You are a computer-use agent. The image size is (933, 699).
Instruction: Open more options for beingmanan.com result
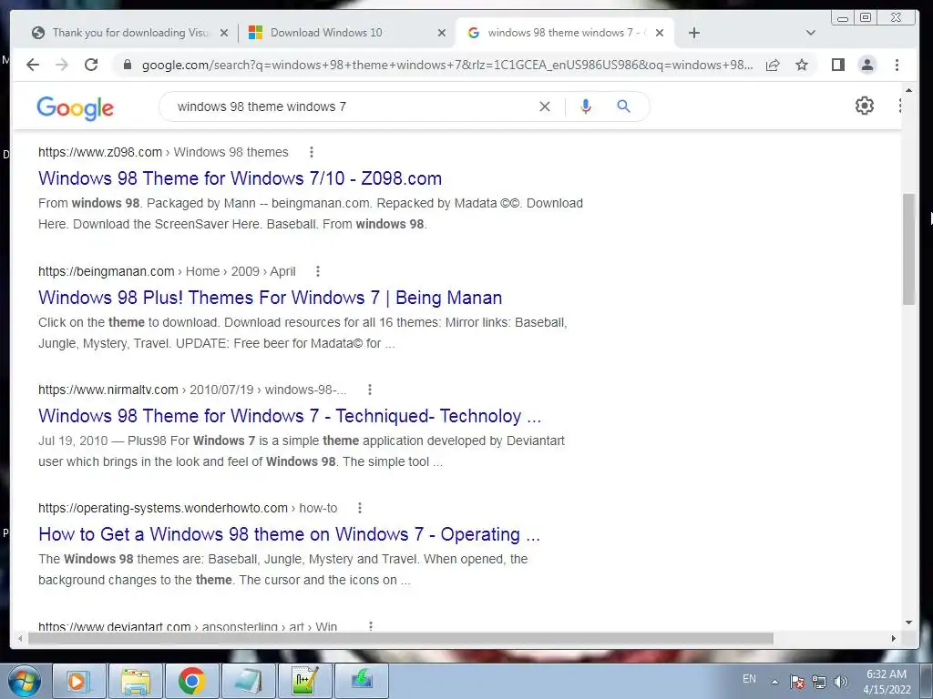(x=318, y=271)
